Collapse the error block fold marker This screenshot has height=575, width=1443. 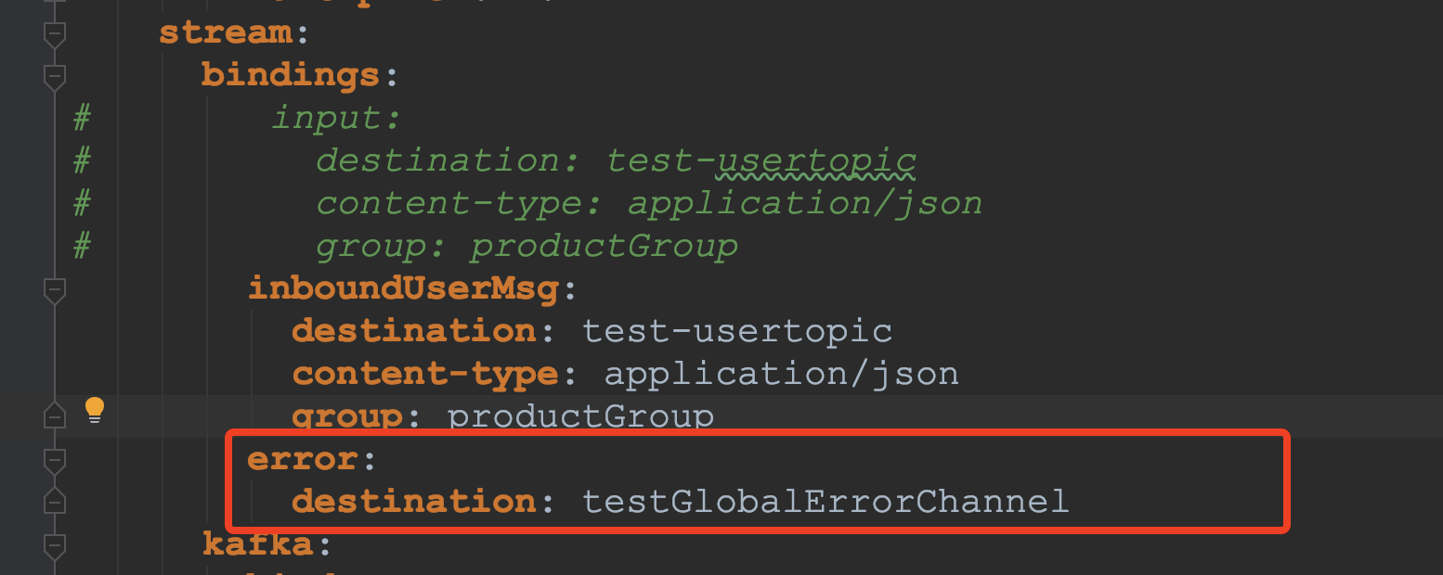click(55, 460)
